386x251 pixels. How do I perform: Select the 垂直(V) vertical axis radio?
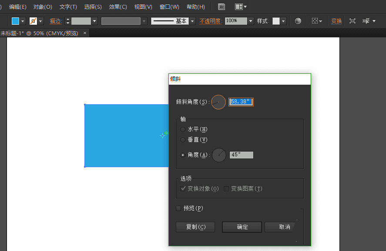(183, 140)
